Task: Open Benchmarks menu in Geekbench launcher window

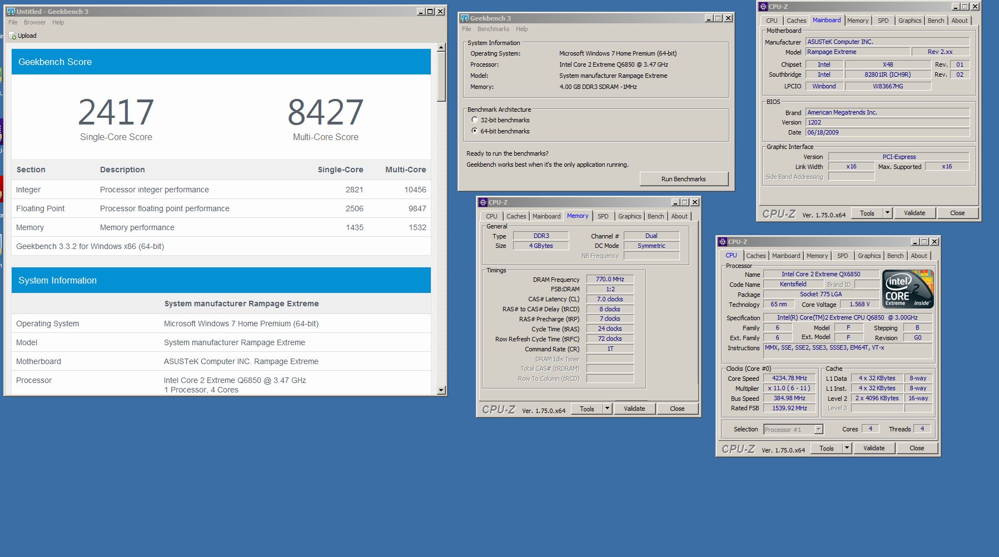Action: pos(493,29)
